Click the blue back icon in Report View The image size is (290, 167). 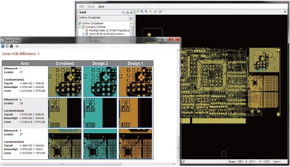coord(3,46)
